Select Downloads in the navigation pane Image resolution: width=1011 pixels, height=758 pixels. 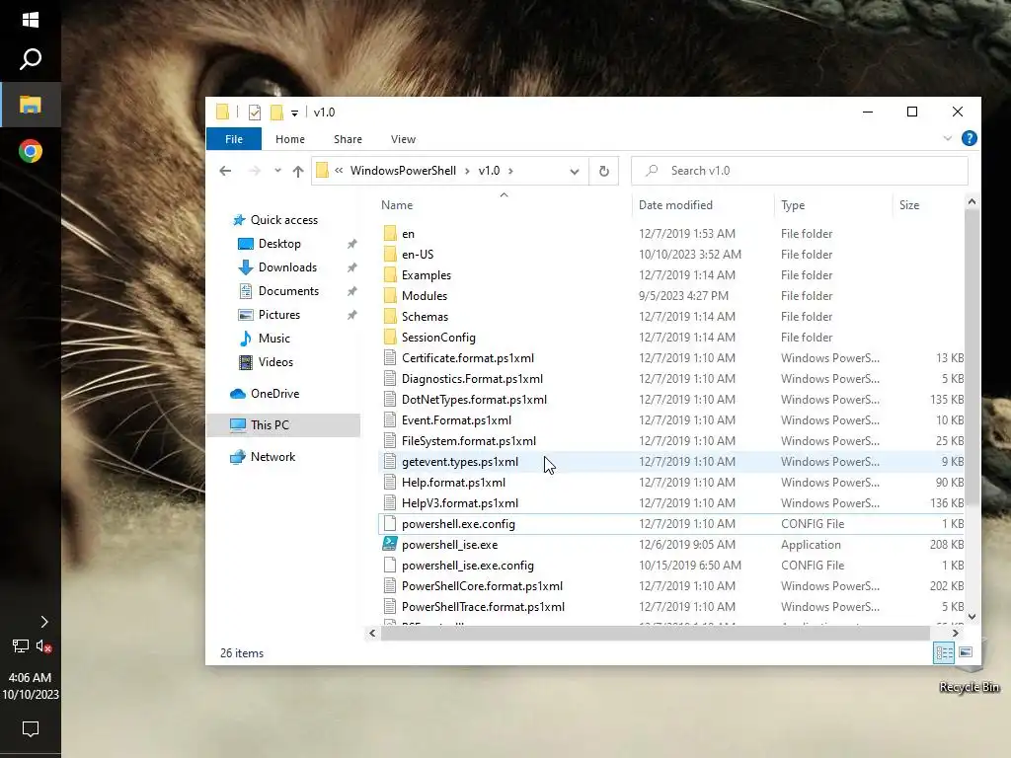[x=287, y=267]
